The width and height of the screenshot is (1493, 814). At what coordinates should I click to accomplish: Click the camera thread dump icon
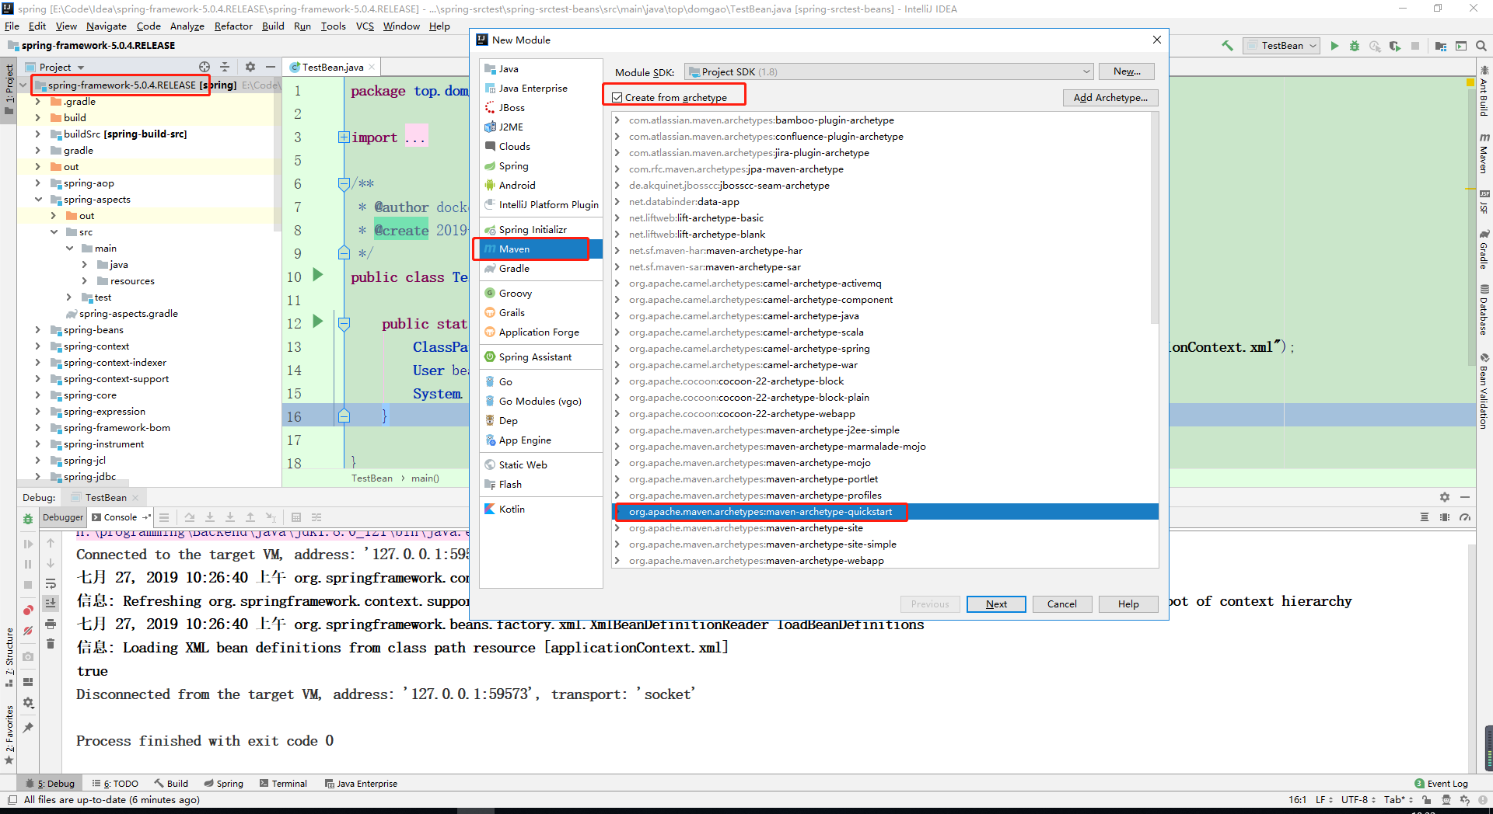pyautogui.click(x=28, y=656)
